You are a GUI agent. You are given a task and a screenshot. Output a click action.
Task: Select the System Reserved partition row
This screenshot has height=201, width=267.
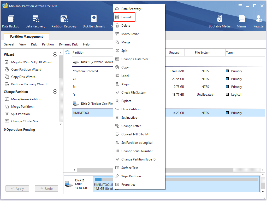[x=169, y=71]
